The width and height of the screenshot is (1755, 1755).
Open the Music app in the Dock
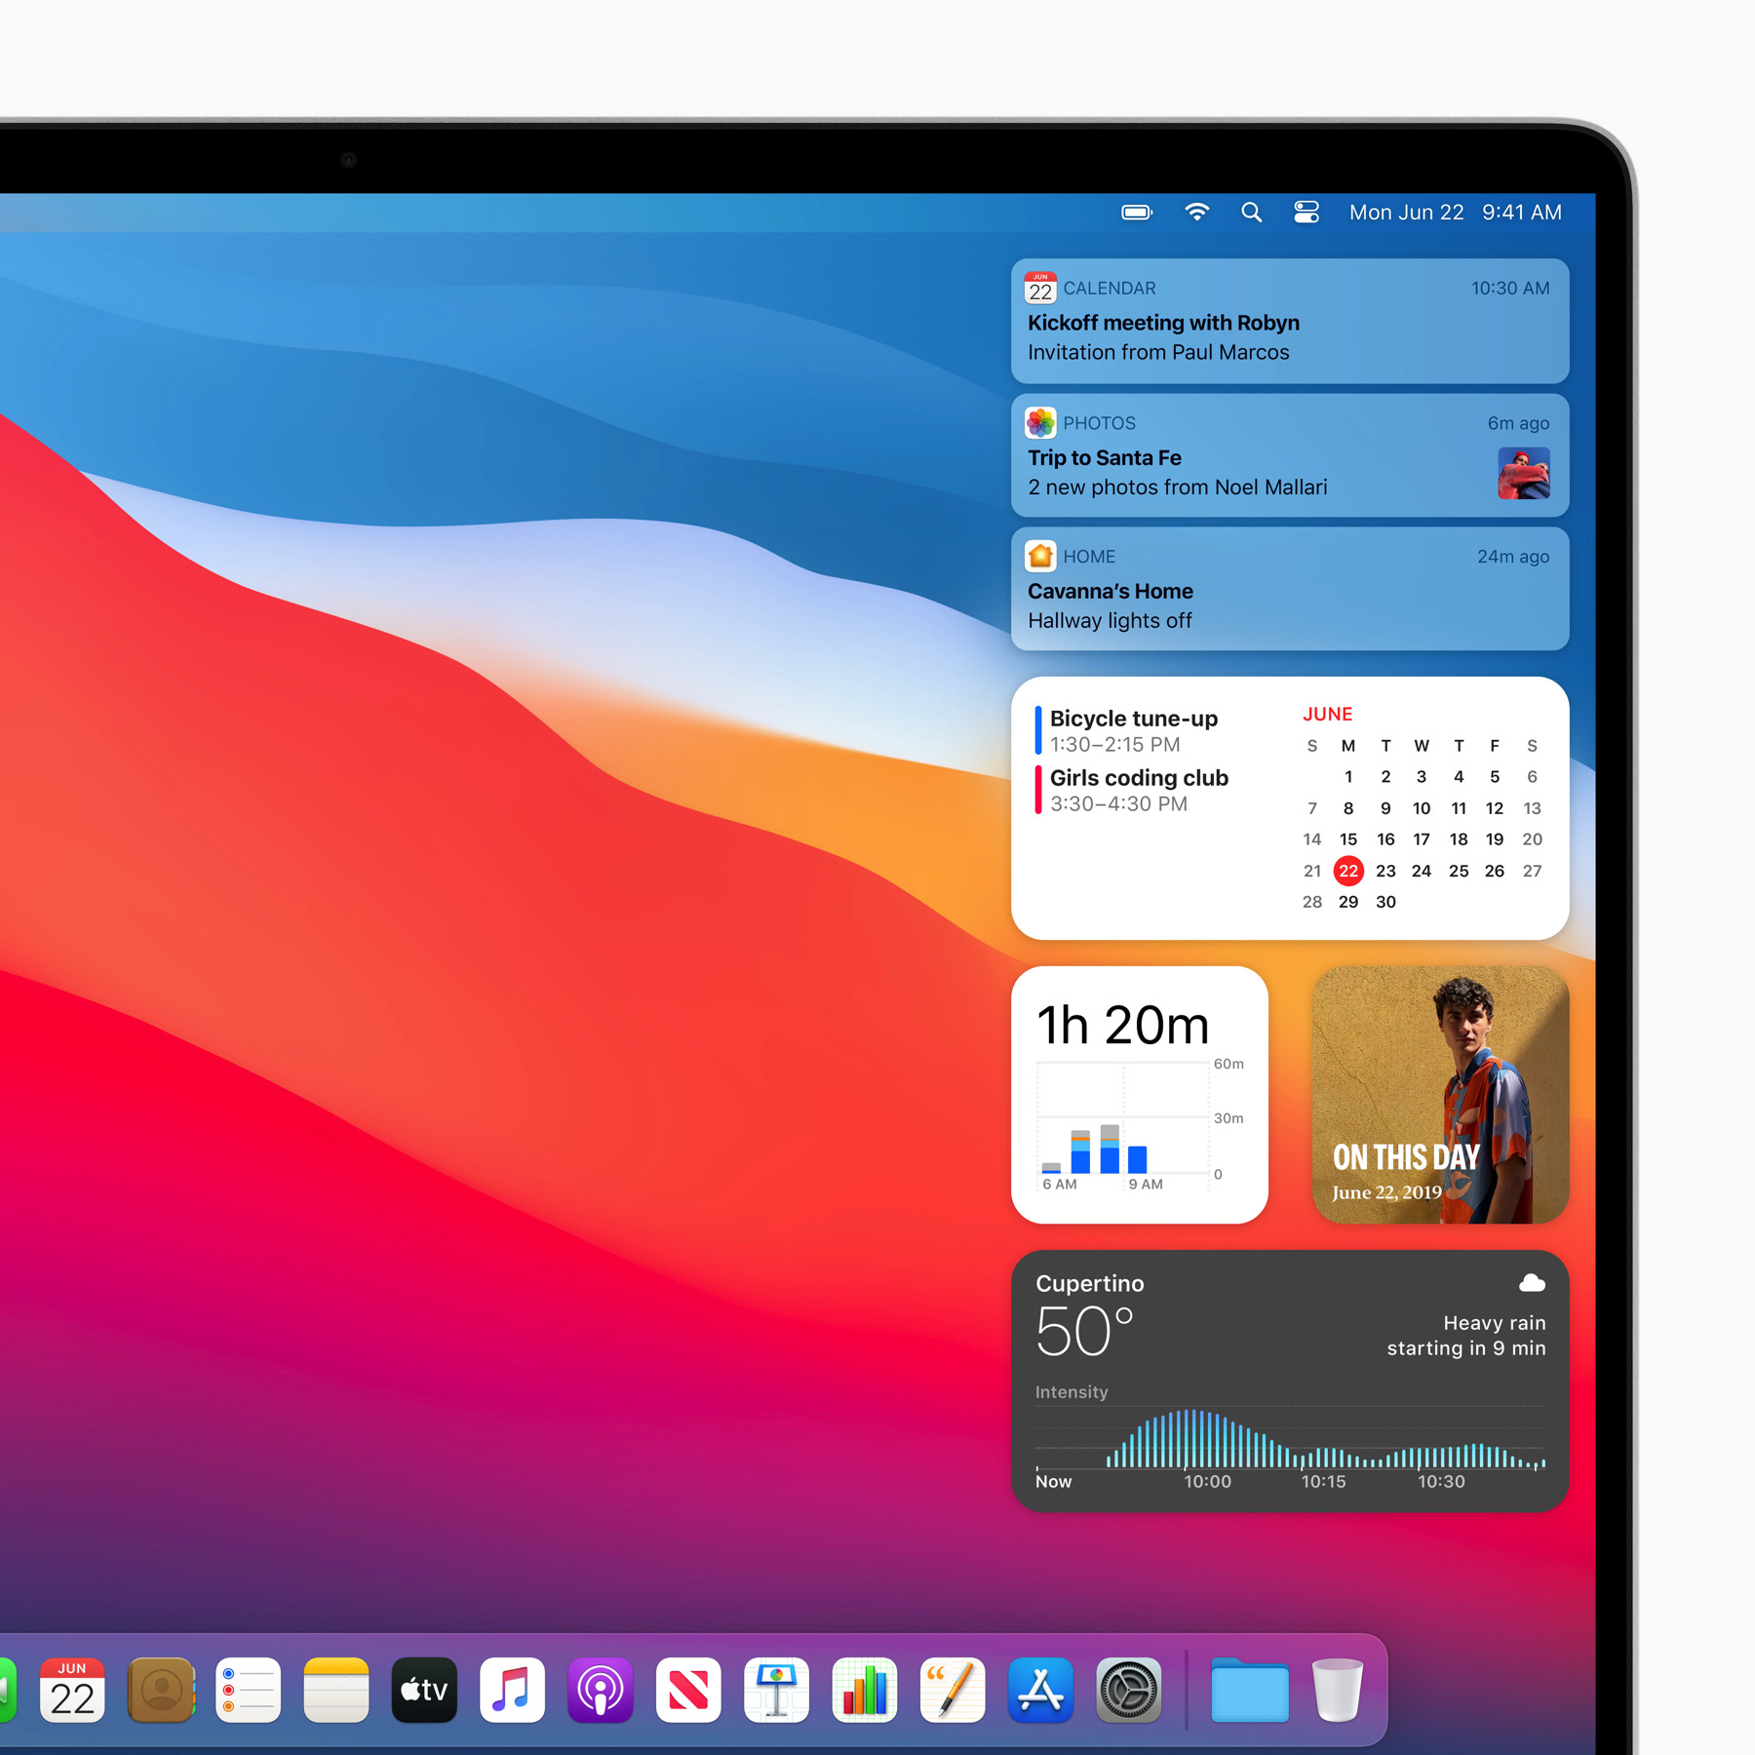click(512, 1690)
